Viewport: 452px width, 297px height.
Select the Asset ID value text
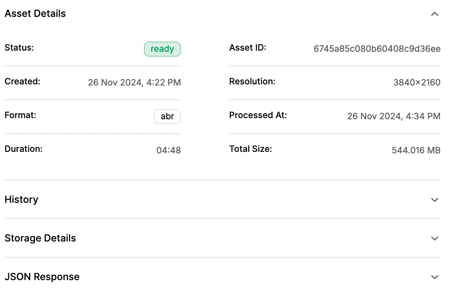pos(377,49)
